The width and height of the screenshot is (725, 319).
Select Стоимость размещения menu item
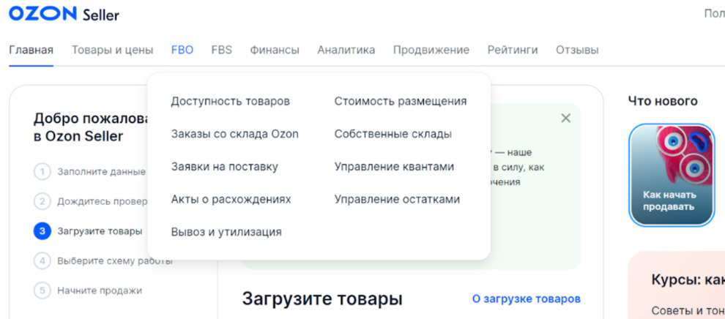coord(401,101)
